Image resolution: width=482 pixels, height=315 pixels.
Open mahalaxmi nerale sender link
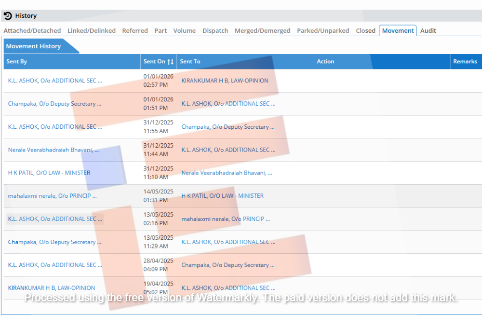(52, 196)
